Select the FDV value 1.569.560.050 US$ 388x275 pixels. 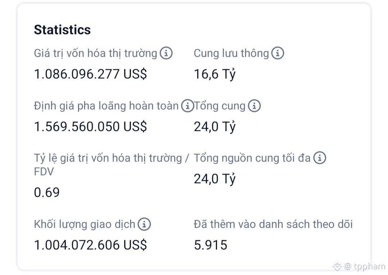pyautogui.click(x=90, y=127)
